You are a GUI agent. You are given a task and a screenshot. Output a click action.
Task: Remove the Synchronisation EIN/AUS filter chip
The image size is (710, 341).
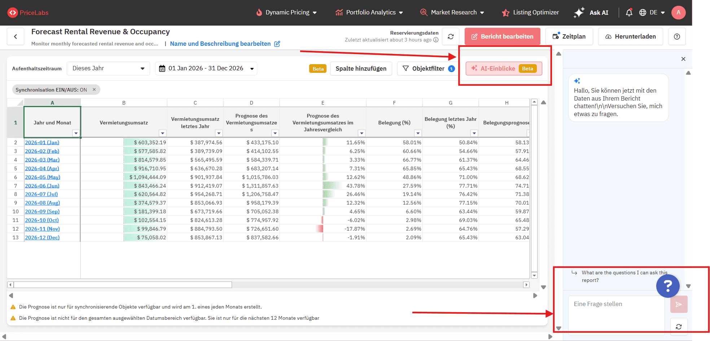point(94,90)
